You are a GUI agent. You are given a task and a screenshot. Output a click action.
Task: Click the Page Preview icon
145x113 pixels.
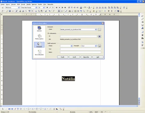(26, 11)
